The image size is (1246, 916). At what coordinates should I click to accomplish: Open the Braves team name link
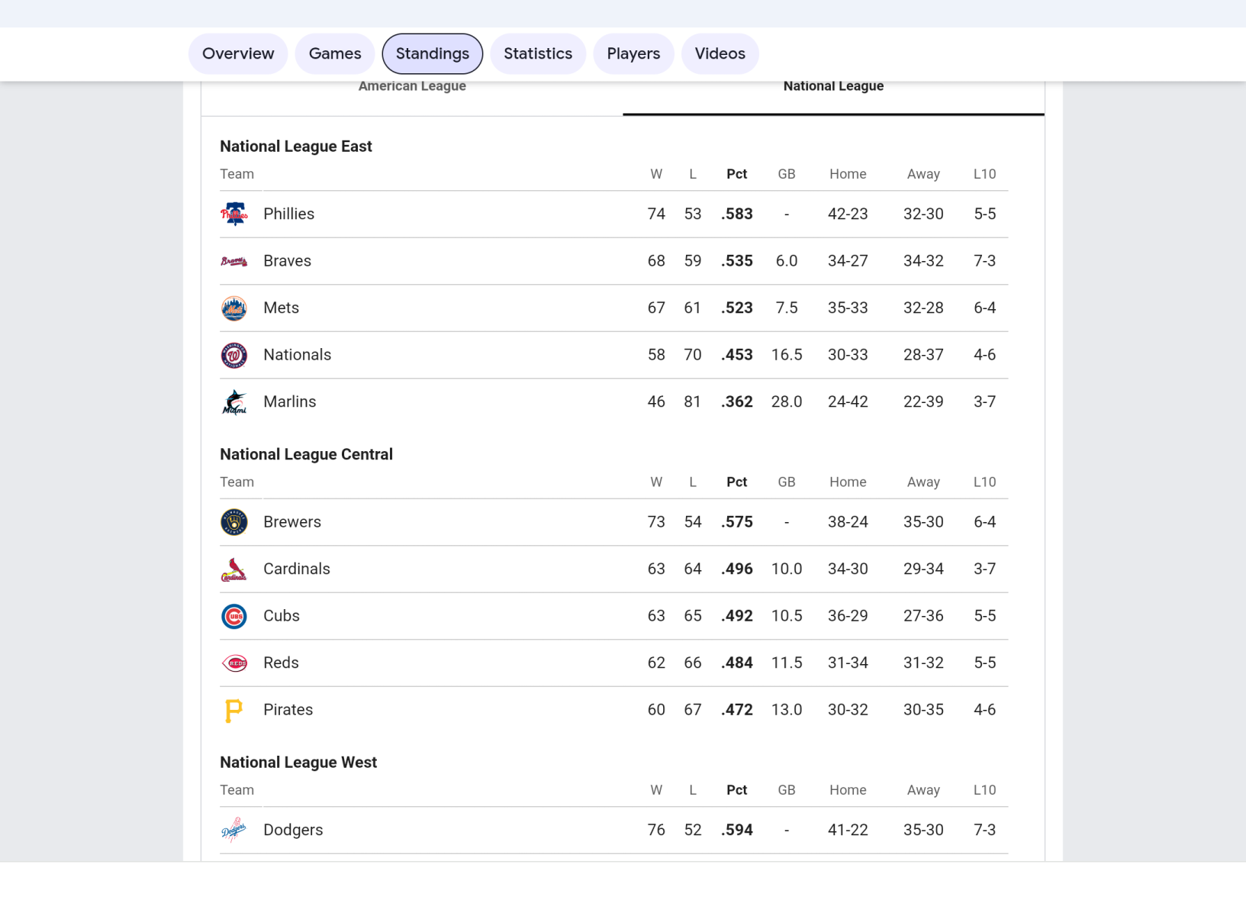click(288, 261)
